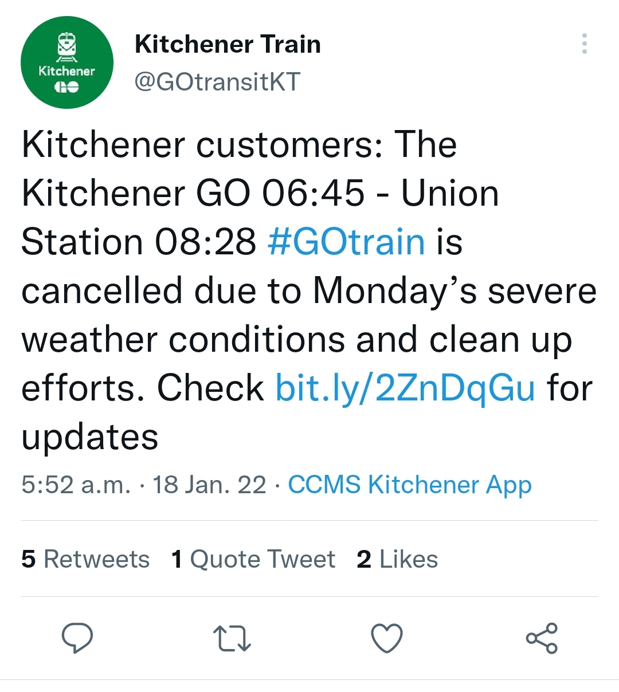
Task: Open the #GOtrain hashtag
Action: (346, 241)
